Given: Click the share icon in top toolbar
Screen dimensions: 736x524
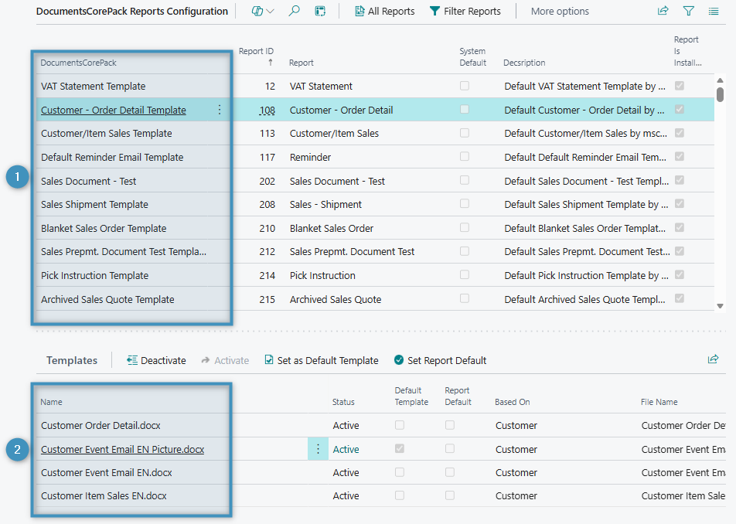Looking at the screenshot, I should click(x=663, y=11).
